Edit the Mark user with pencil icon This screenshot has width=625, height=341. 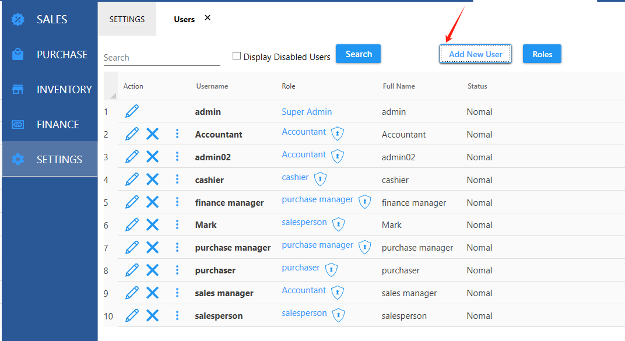(132, 224)
